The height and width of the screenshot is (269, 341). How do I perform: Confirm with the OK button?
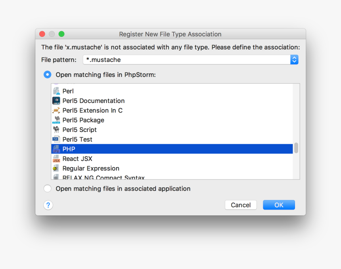coord(279,205)
